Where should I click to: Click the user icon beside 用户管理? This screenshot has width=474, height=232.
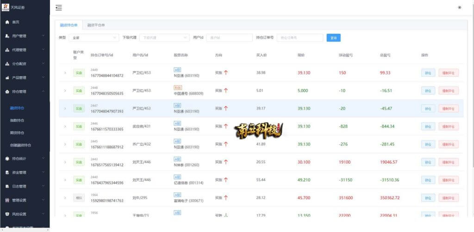7,36
